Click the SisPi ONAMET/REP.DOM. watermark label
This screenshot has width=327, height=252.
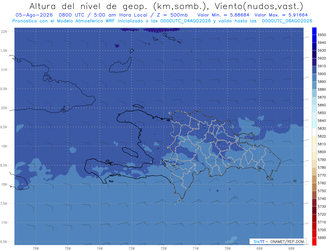pyautogui.click(x=278, y=241)
